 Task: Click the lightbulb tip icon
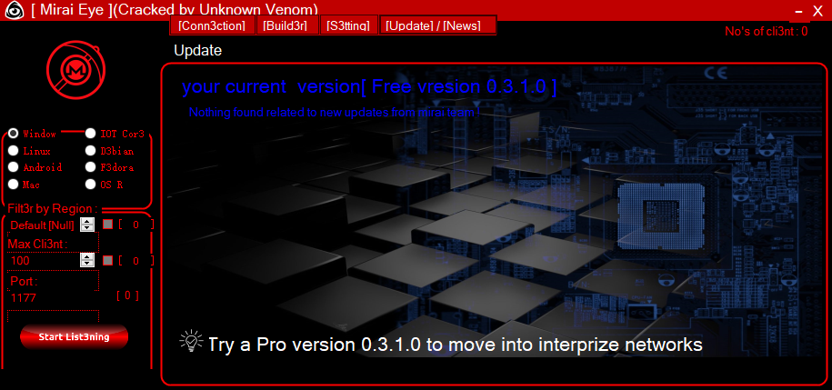tap(192, 341)
